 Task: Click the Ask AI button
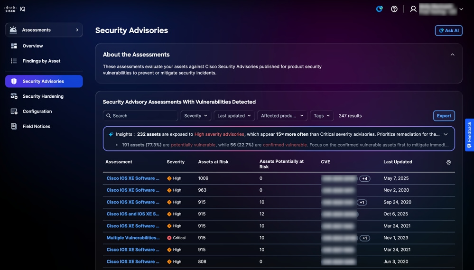click(x=448, y=30)
